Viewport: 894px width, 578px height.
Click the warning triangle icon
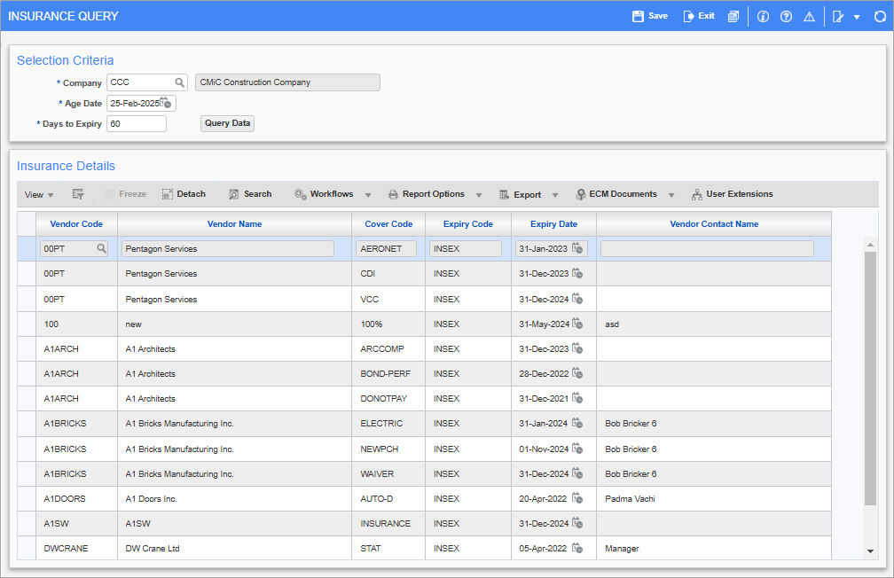[x=809, y=17]
